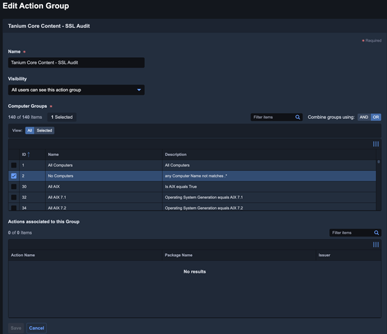Click the search icon in Actions filter

coord(377,233)
